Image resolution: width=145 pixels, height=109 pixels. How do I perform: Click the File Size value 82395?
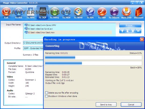[28, 69]
